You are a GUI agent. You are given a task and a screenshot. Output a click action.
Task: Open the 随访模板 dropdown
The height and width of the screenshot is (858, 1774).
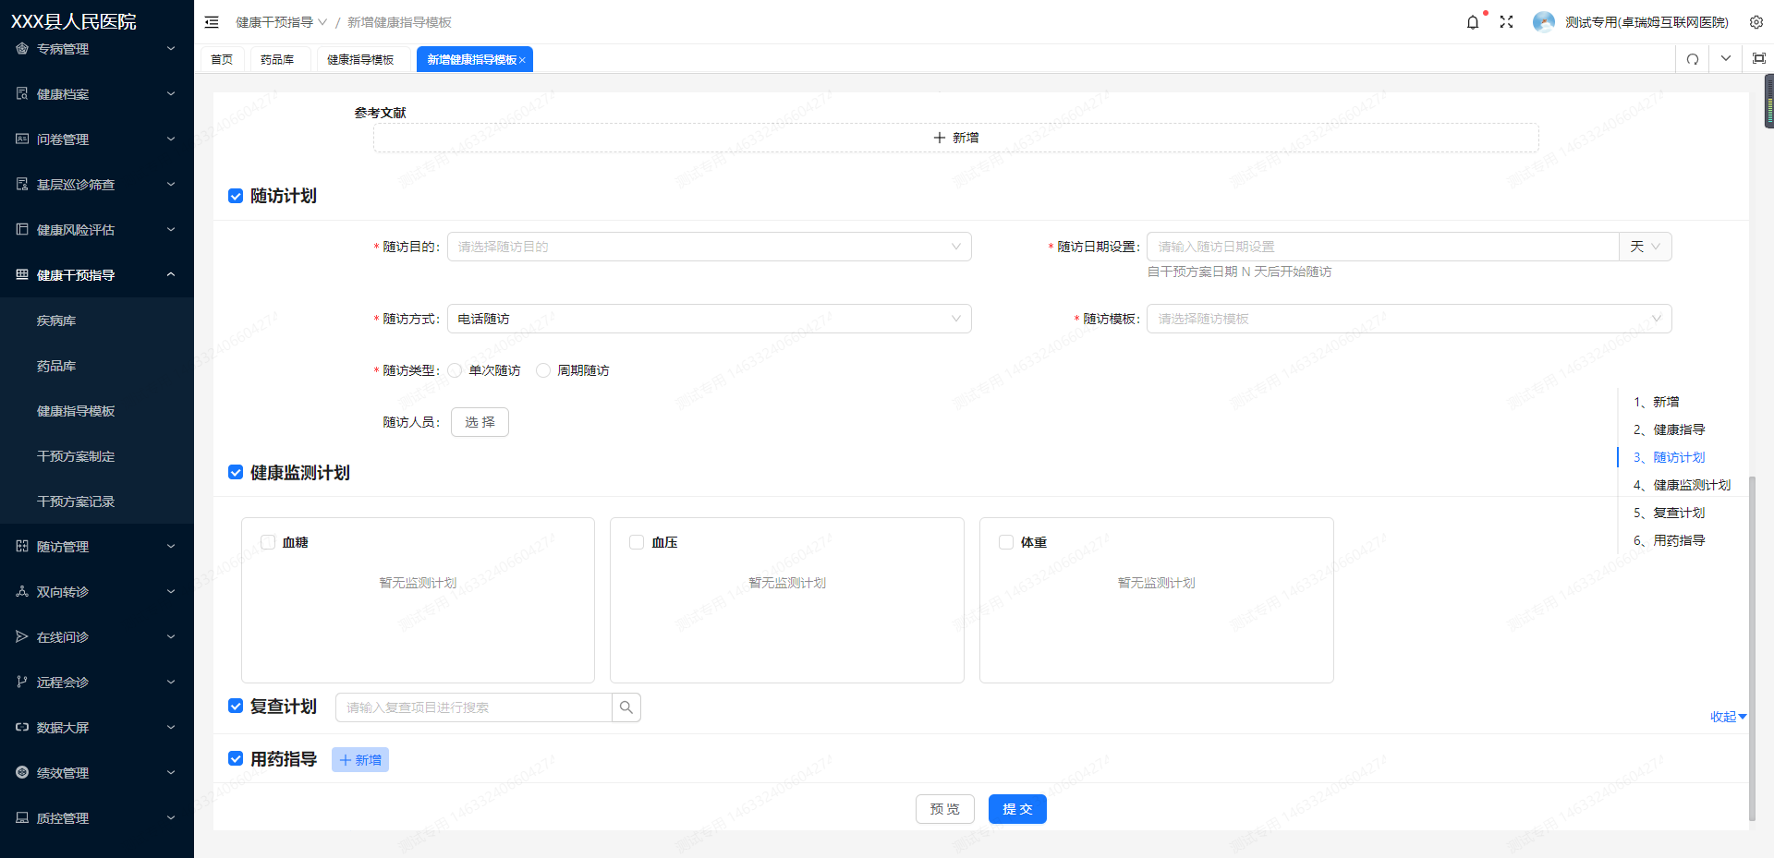1408,319
